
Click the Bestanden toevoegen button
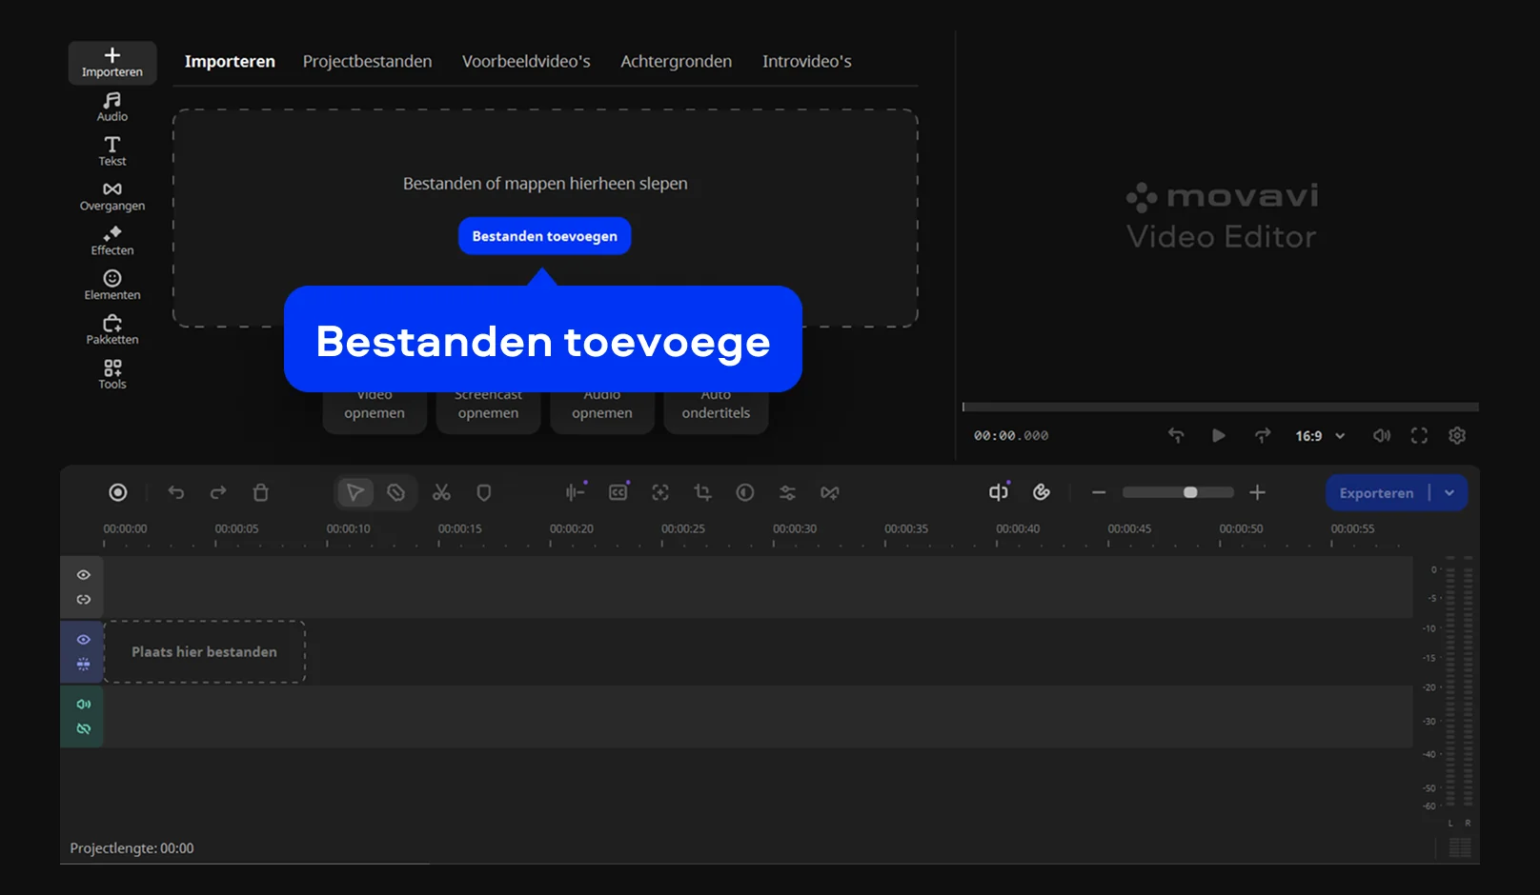pyautogui.click(x=544, y=236)
